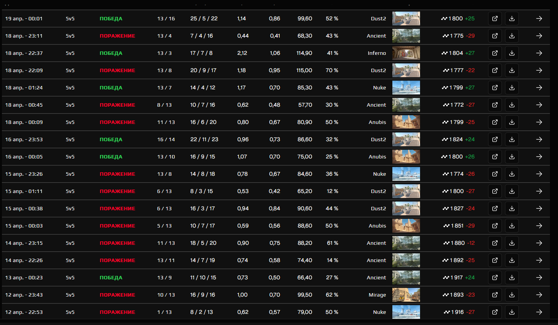Open details arrow for 18 апр. 22:09 match
The width and height of the screenshot is (558, 325).
pyautogui.click(x=539, y=70)
